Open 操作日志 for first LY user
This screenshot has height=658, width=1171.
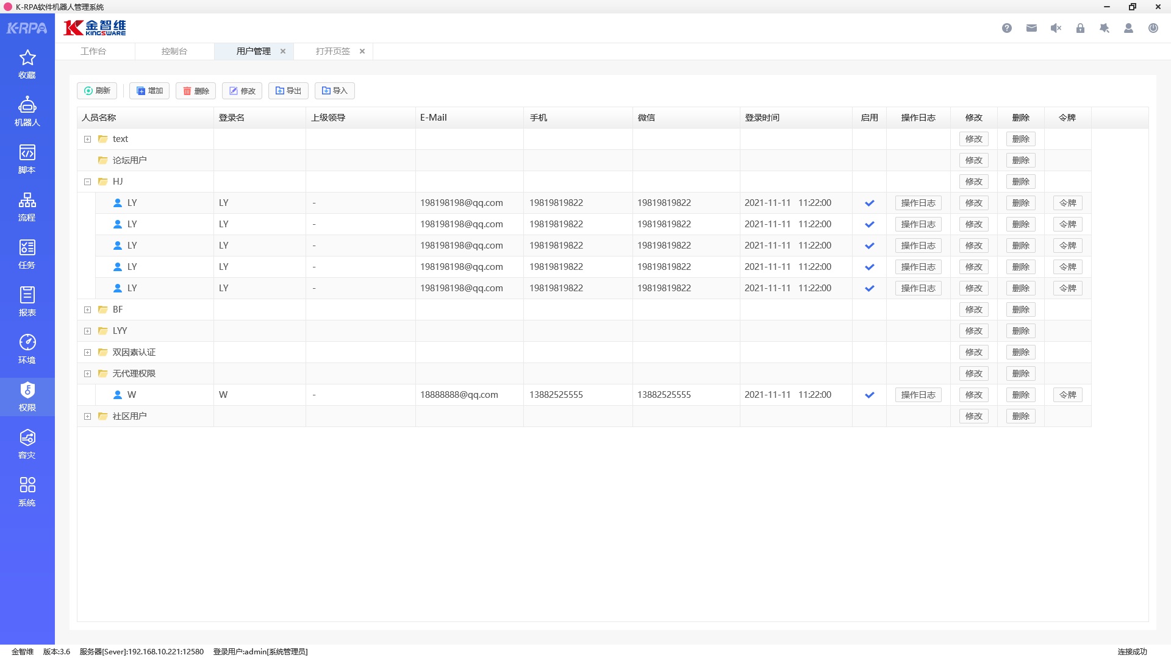pyautogui.click(x=919, y=203)
